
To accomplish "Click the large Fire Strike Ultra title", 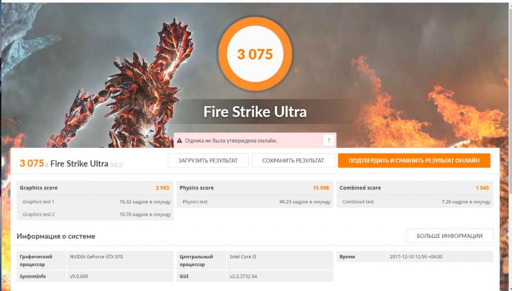I will click(255, 111).
